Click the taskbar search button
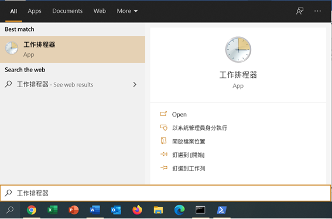This screenshot has height=219, width=332. pyautogui.click(x=10, y=210)
